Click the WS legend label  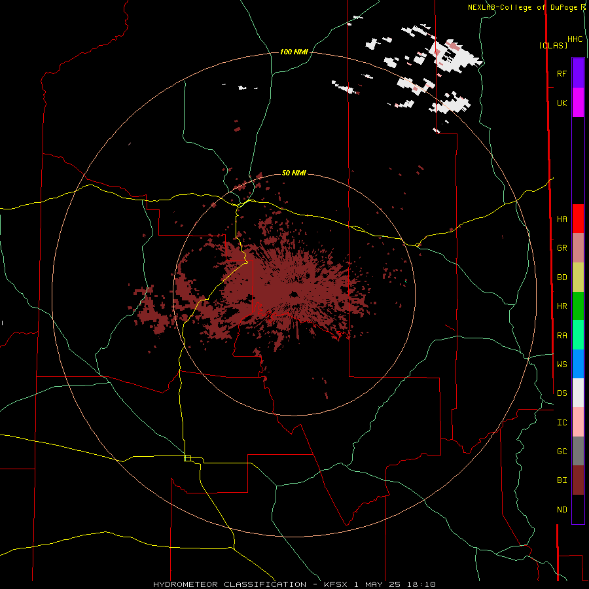(562, 365)
